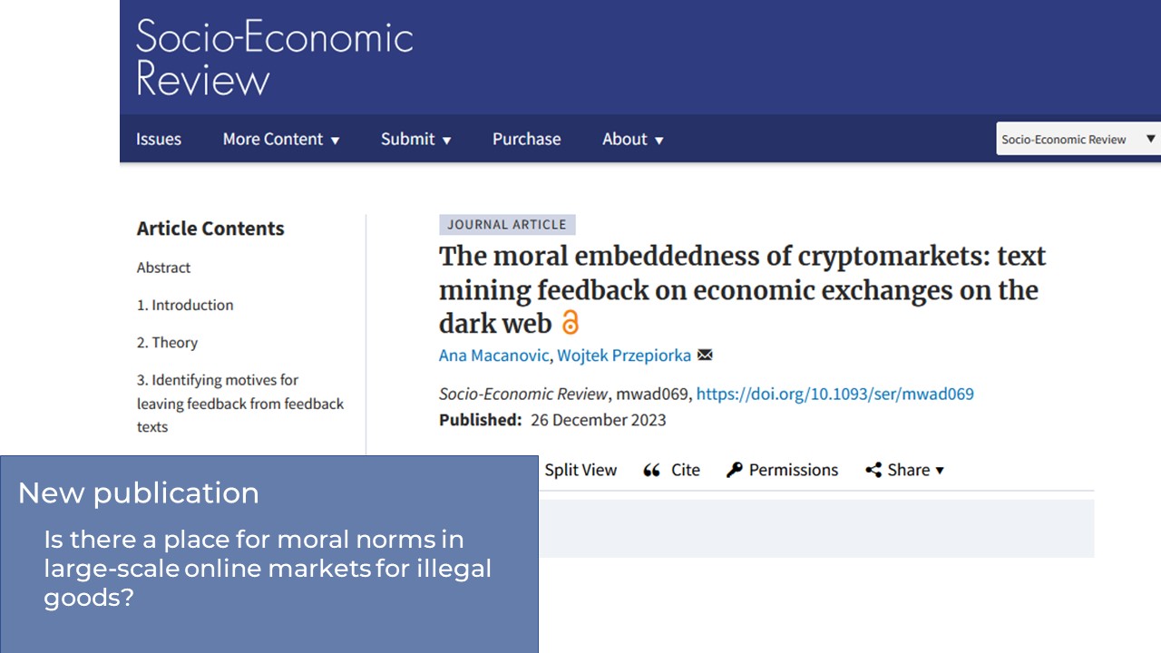
Task: Switch to Split View
Action: coord(580,470)
